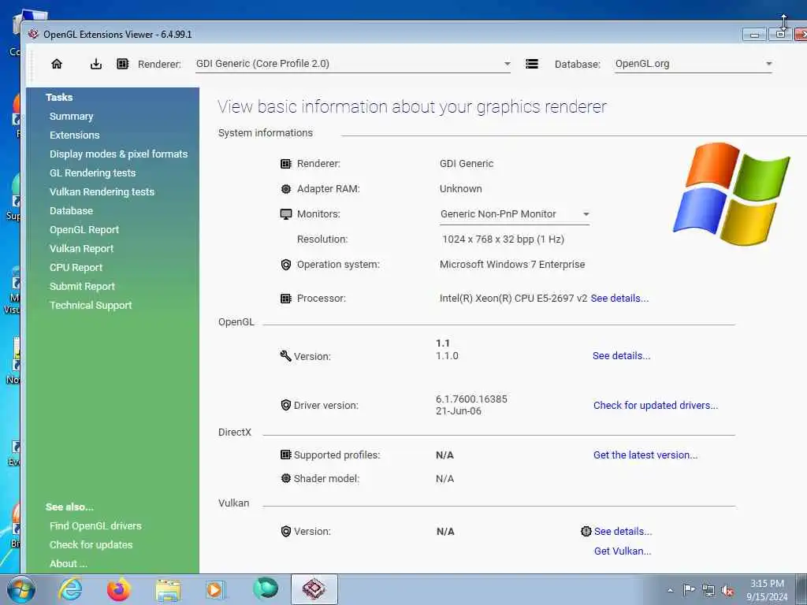Click the network tray icon
Image resolution: width=807 pixels, height=605 pixels.
pos(708,591)
